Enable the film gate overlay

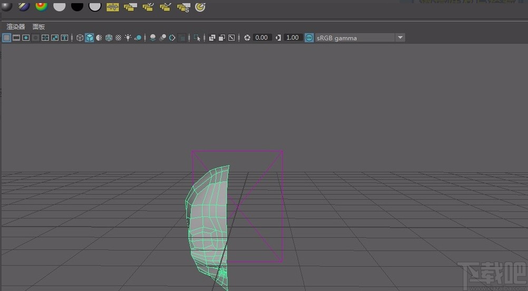click(16, 38)
